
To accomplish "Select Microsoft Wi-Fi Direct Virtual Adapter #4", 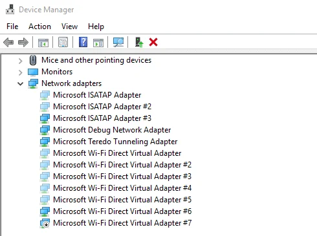I will click(x=122, y=188).
